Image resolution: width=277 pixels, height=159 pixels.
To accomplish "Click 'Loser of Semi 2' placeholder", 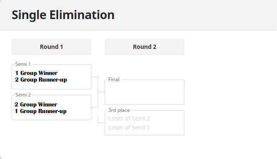I will 129,118.
